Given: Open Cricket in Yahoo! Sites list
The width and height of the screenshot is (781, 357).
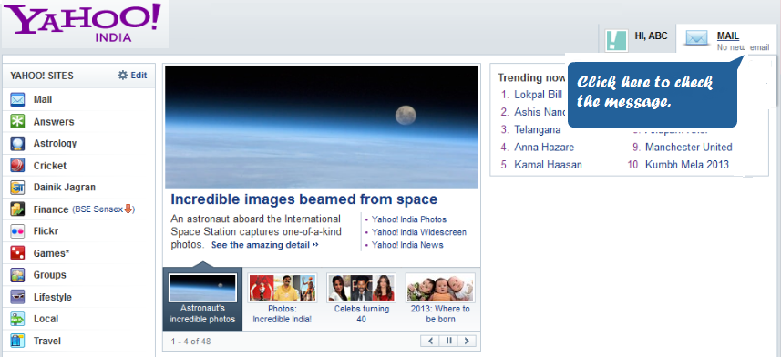Looking at the screenshot, I should pyautogui.click(x=50, y=166).
